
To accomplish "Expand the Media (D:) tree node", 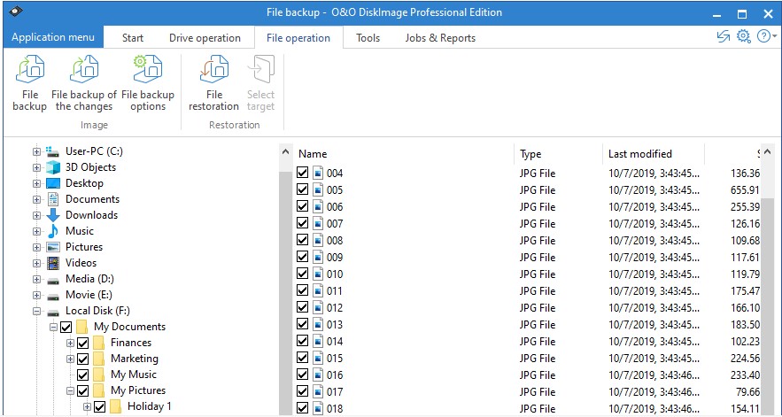I will pos(36,280).
